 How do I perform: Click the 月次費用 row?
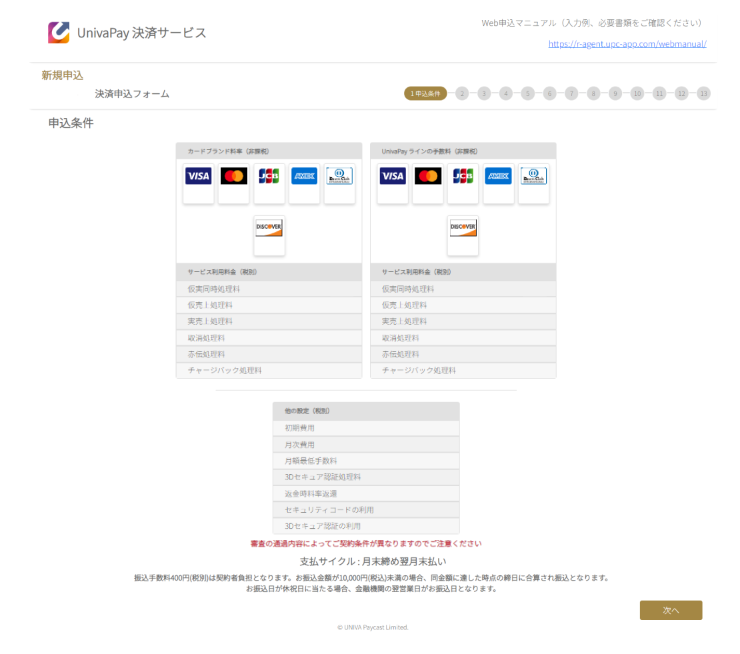[x=366, y=445]
